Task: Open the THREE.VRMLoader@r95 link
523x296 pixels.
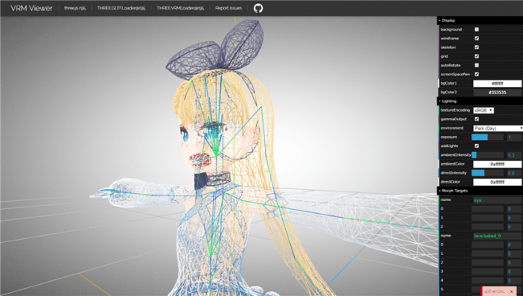Action: pyautogui.click(x=180, y=8)
